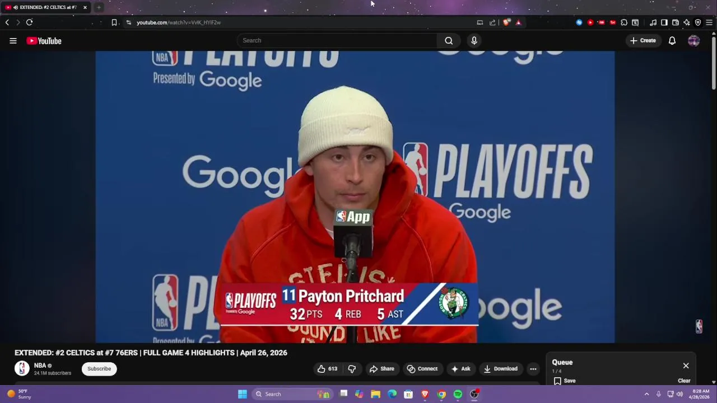This screenshot has height=403, width=717.
Task: Click the Ask button
Action: 462,369
